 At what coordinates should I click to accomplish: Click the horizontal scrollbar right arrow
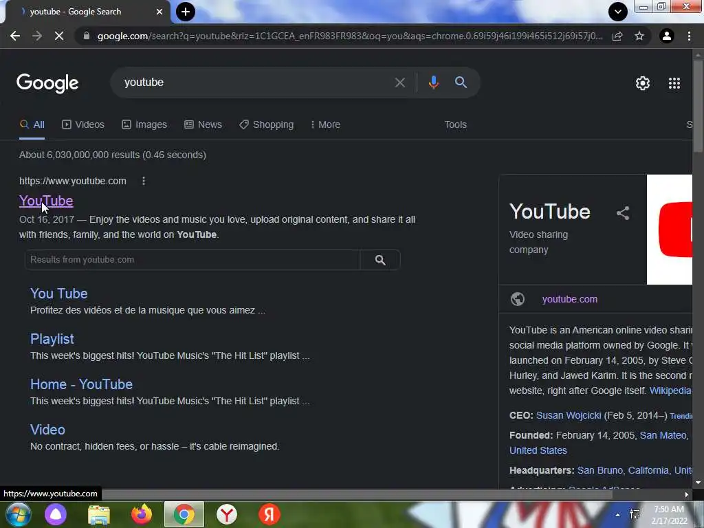point(687,494)
